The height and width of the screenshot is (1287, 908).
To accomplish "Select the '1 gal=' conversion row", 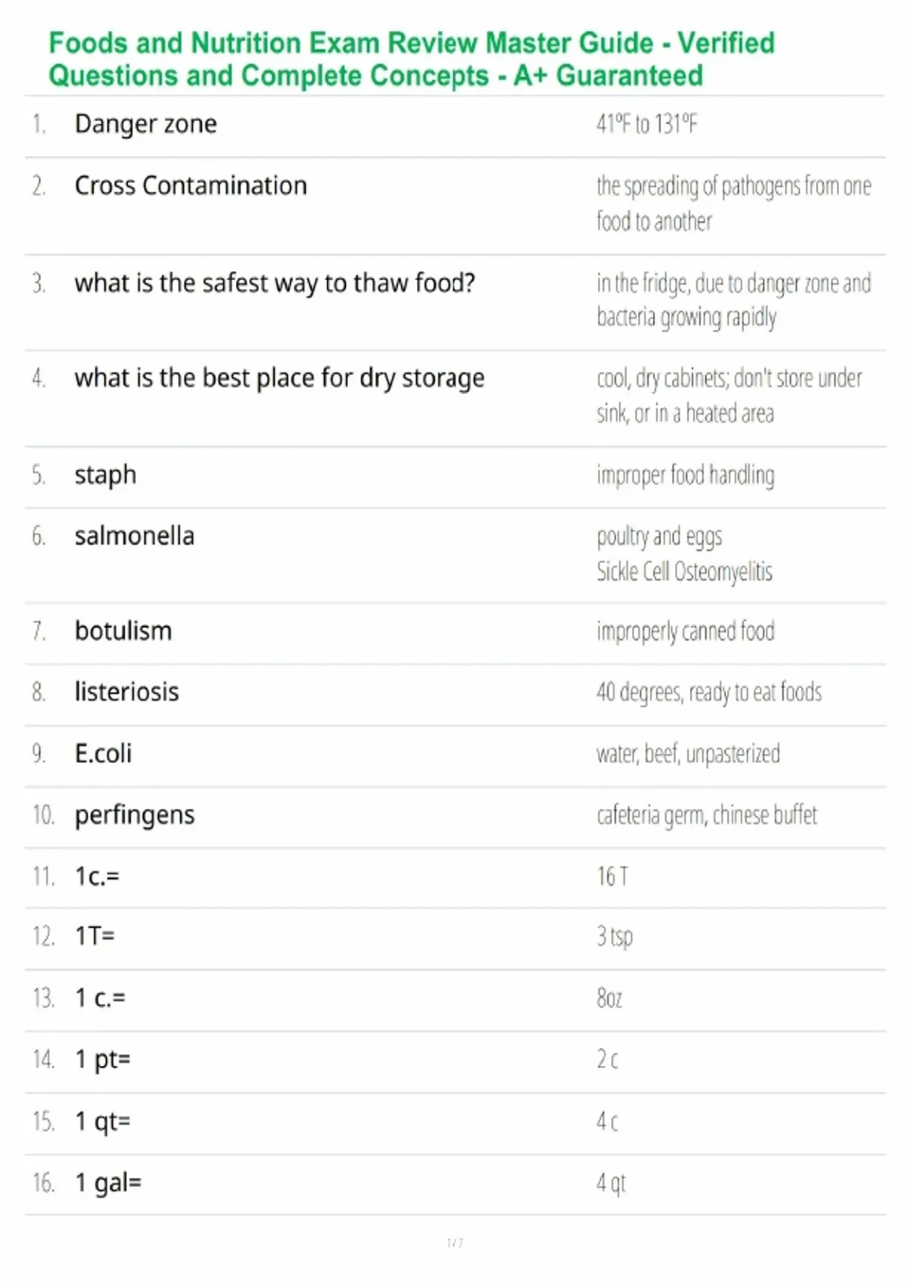I will (x=456, y=1185).
